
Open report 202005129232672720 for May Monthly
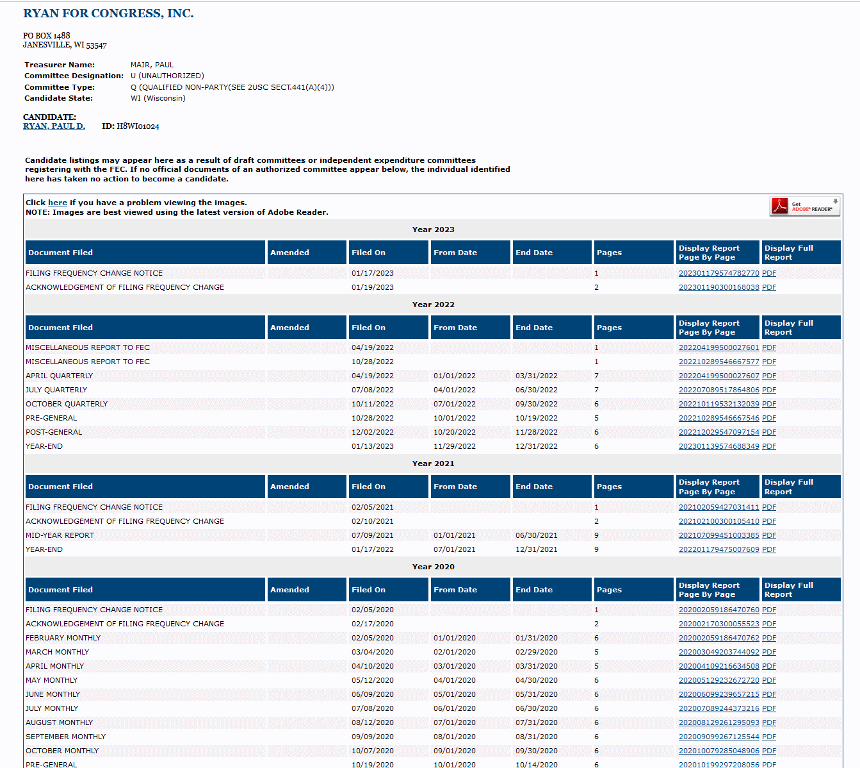point(718,680)
